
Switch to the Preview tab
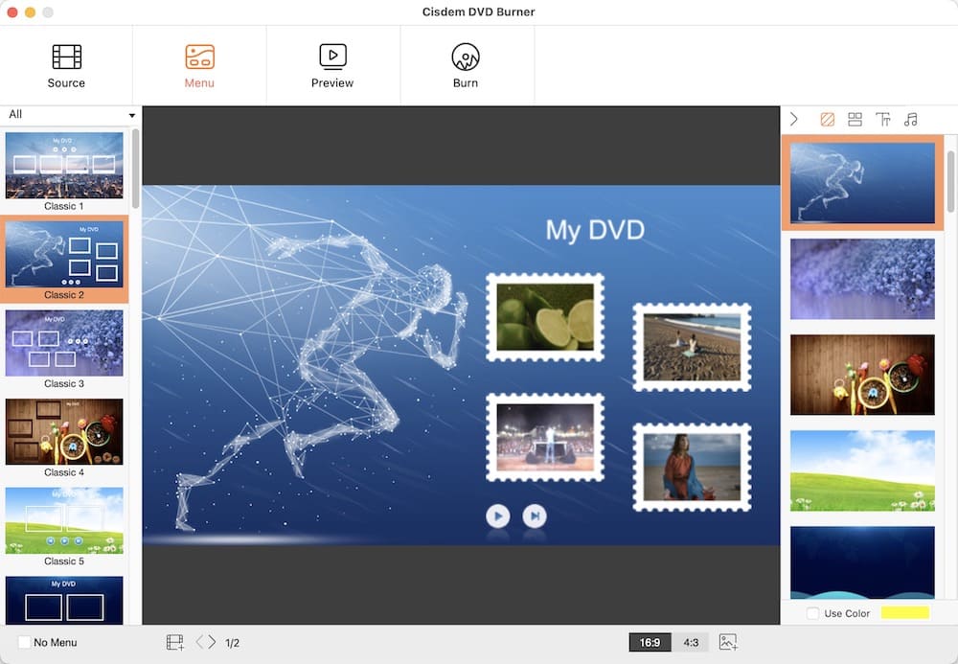pos(332,62)
